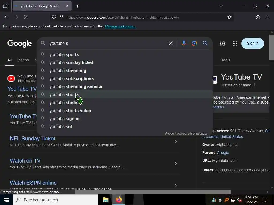Image resolution: width=274 pixels, height=205 pixels.
Task: Choose suggestion youtube sign in
Action: coord(125,119)
